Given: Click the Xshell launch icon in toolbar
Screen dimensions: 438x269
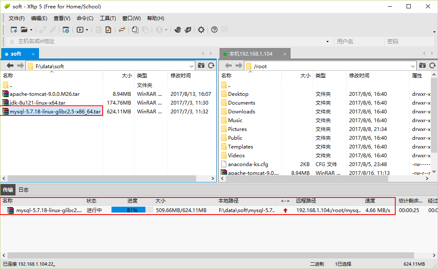Looking at the screenshot, I should click(x=178, y=30).
